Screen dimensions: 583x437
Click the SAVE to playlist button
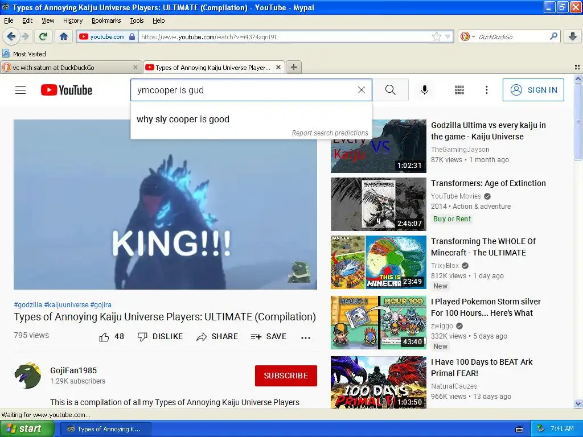[x=269, y=337]
